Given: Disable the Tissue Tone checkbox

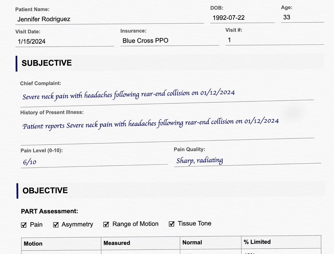Looking at the screenshot, I should pos(171,224).
